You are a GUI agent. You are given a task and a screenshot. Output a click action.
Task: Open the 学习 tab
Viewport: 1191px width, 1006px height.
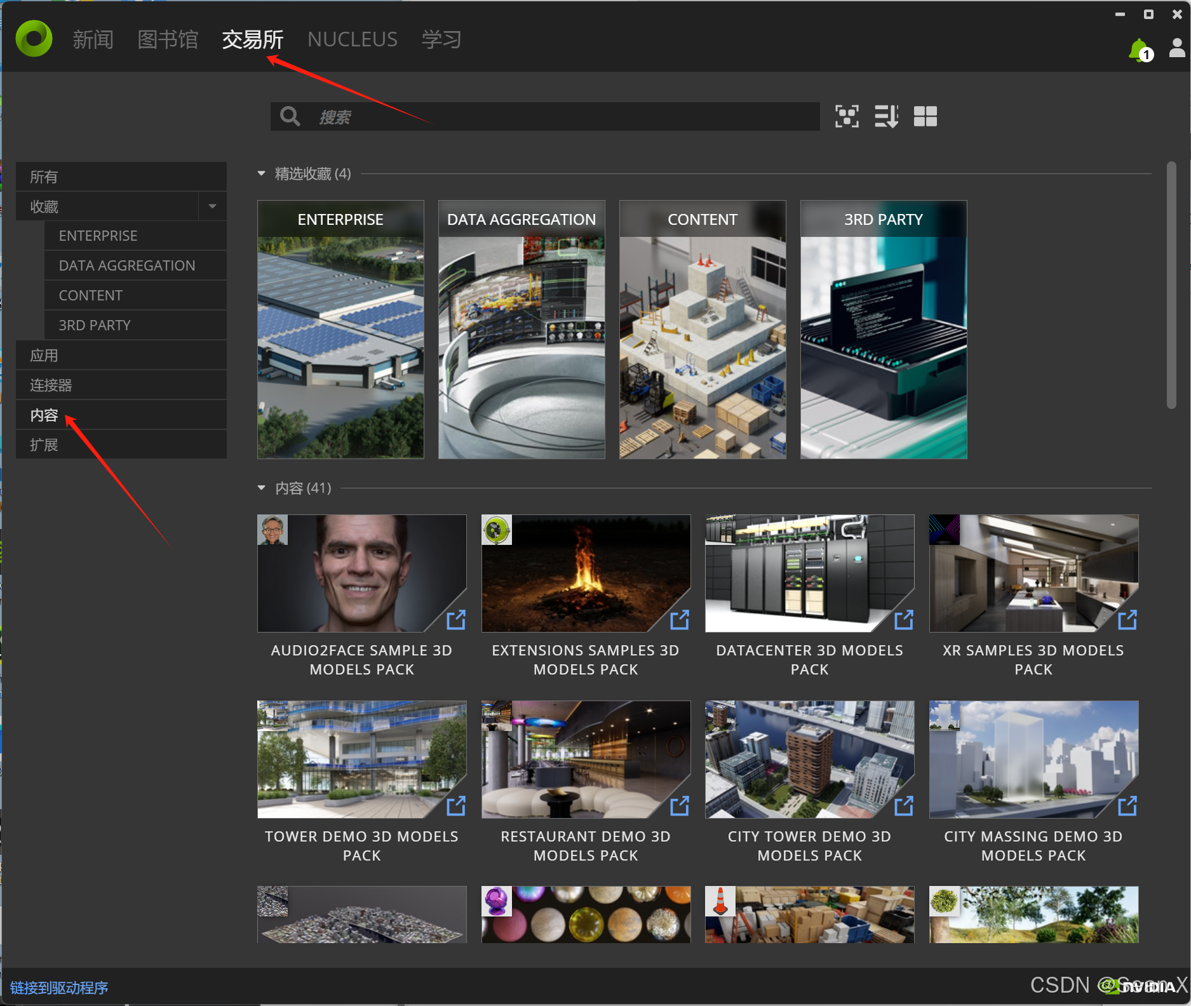click(x=441, y=39)
